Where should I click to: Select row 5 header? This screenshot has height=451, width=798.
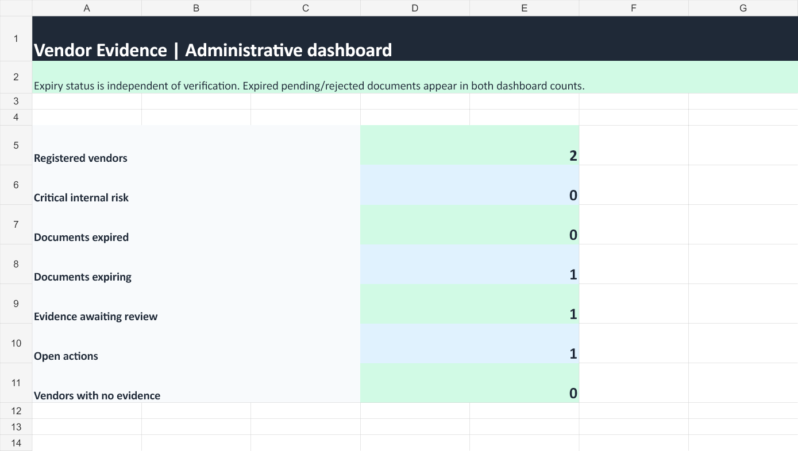[x=16, y=145]
